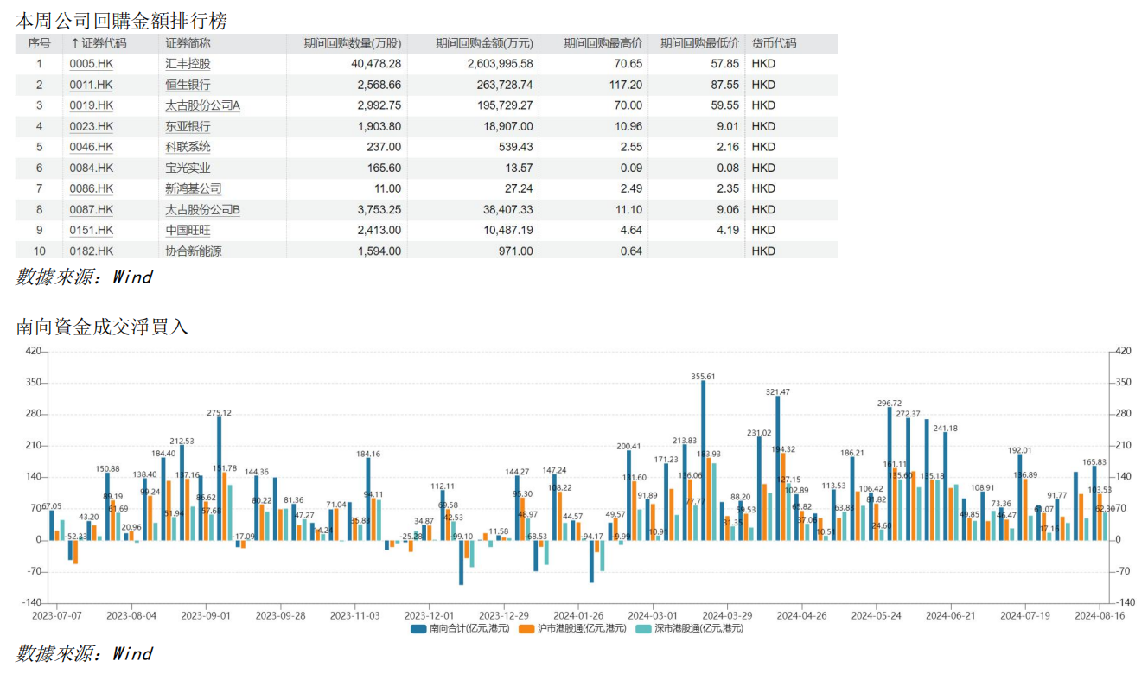
Task: Toggle 深市港股通 legend teal swatch
Action: (642, 629)
